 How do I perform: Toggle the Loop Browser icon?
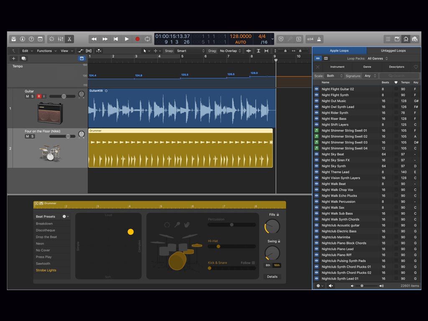coord(406,39)
